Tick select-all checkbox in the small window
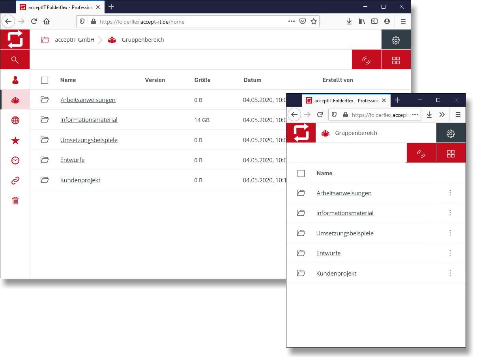477x357 pixels. [301, 174]
